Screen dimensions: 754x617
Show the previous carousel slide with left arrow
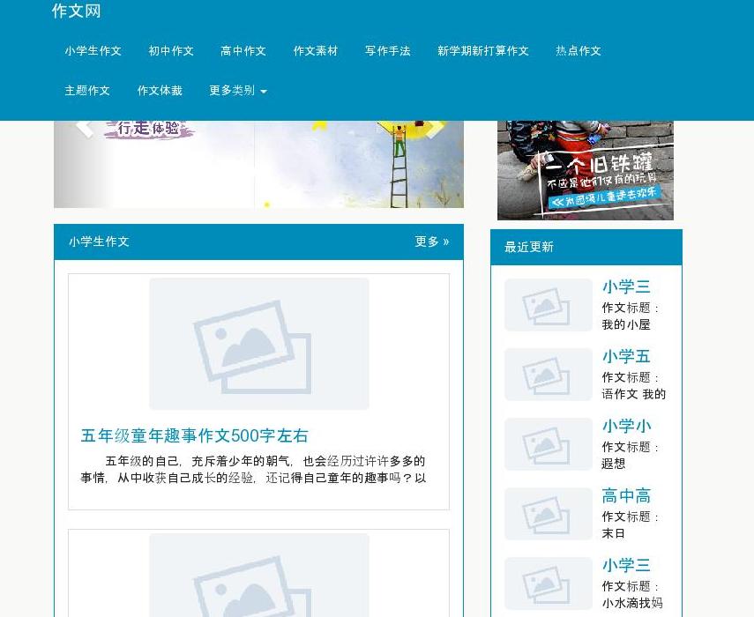[x=85, y=128]
